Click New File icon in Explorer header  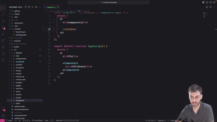(x=26, y=7)
